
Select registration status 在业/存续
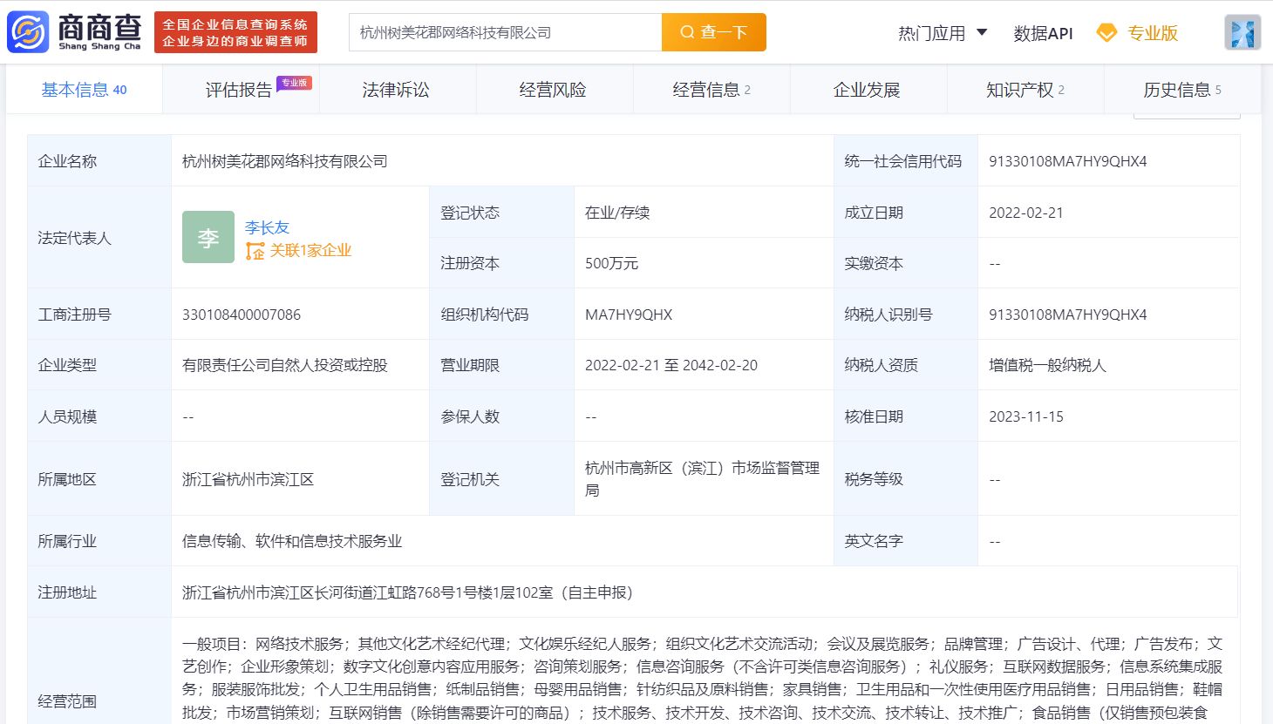617,213
